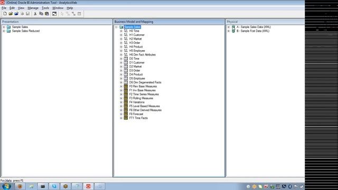Viewport: 338px width, 190px height.
Task: Click the Open Offline folder toolbar icon
Action: click(x=11, y=14)
